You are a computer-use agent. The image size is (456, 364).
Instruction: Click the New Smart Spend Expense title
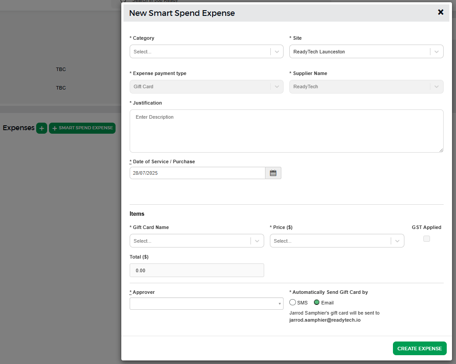coord(182,13)
